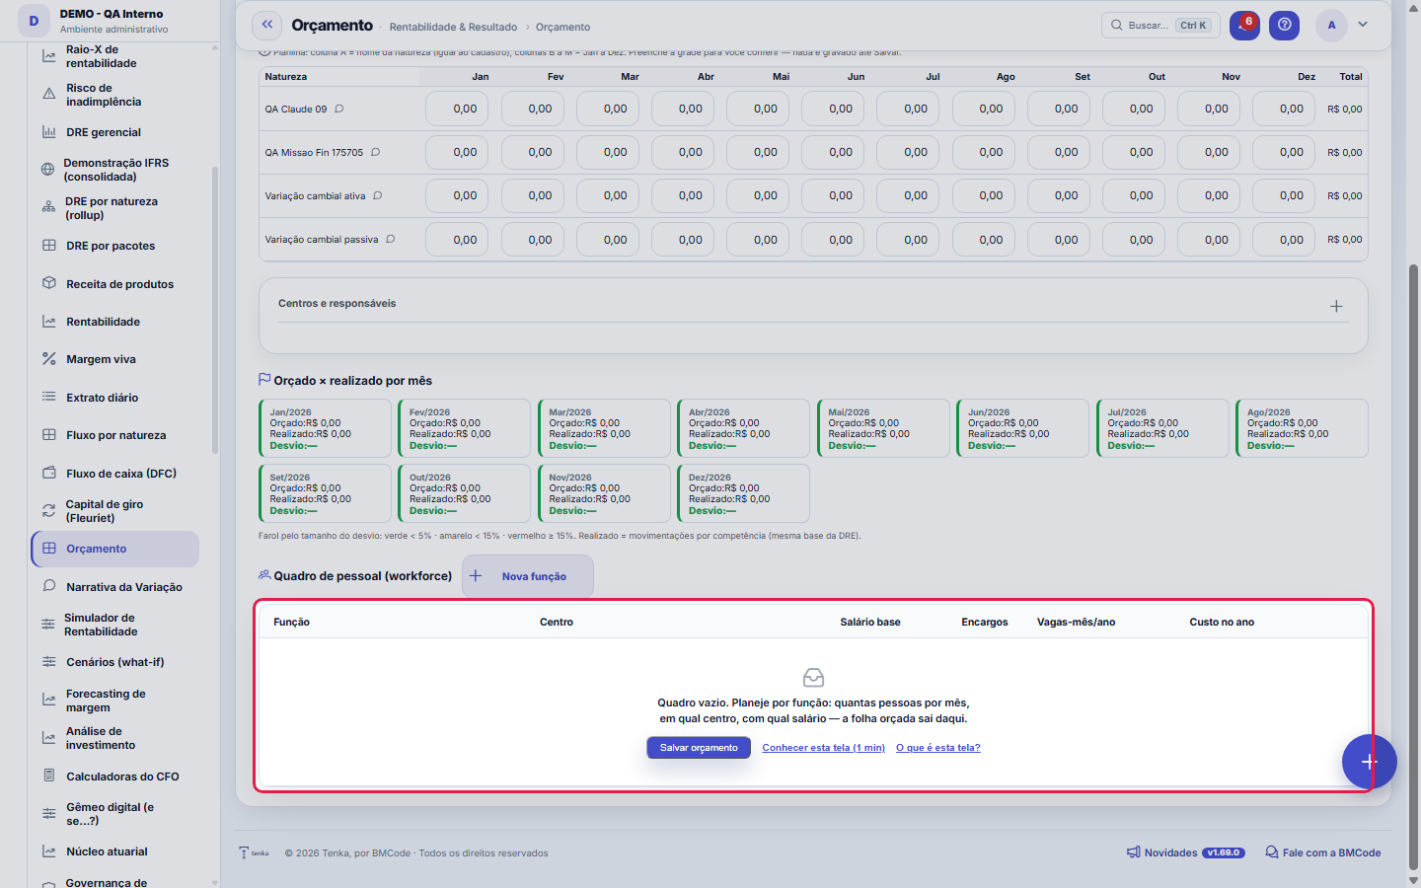Click the Risco de inadimplência warning icon
The width and height of the screenshot is (1421, 888).
49,95
